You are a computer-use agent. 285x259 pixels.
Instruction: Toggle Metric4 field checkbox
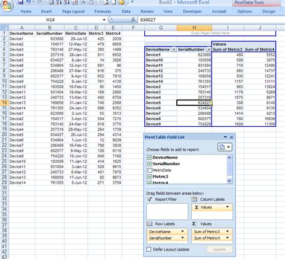(x=150, y=183)
